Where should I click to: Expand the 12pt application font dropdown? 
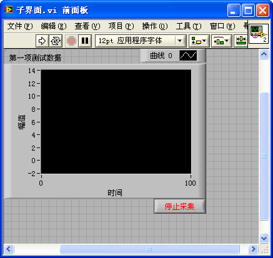click(x=180, y=41)
